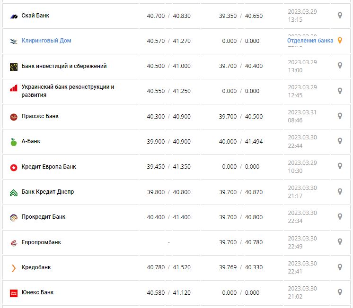Open the Клиринговый Дом bank link
The image size is (353, 308).
[x=46, y=41]
